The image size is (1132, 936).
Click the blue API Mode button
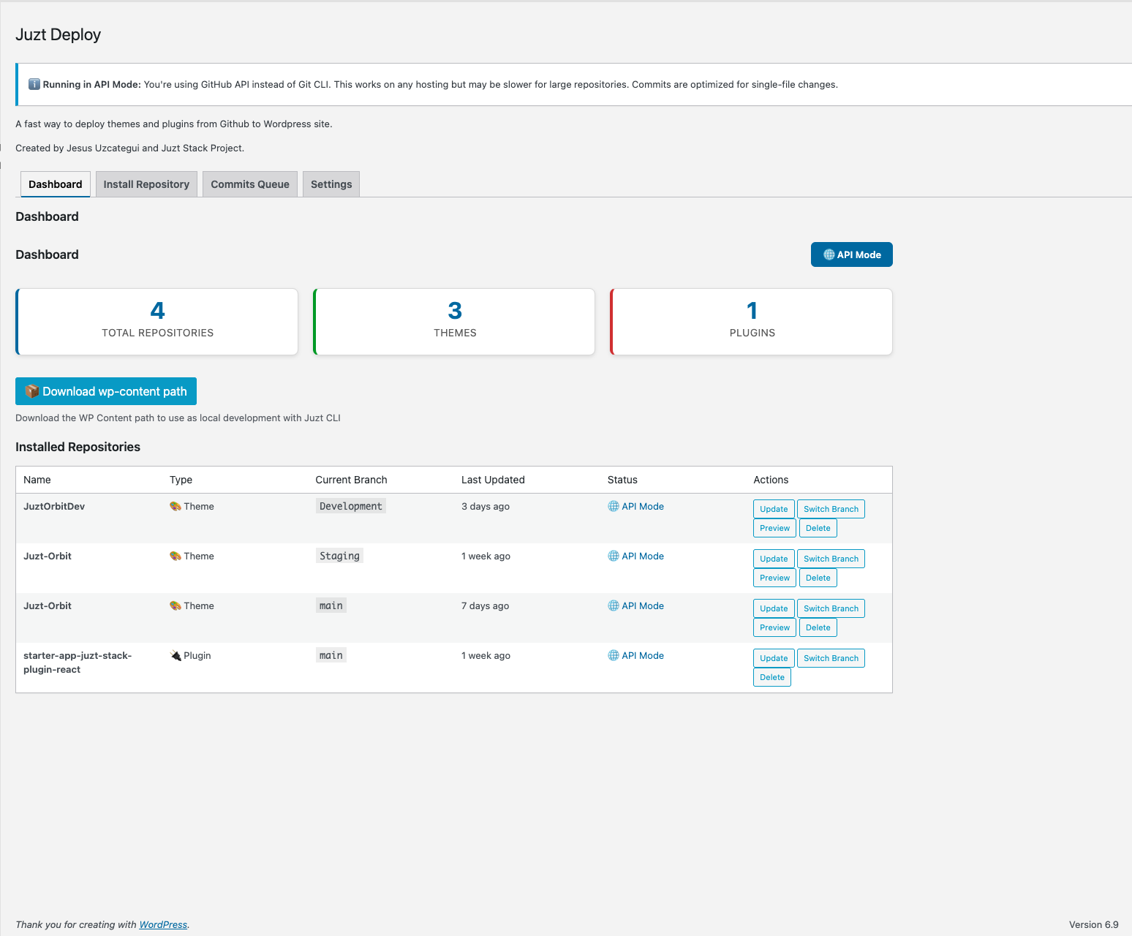(852, 254)
